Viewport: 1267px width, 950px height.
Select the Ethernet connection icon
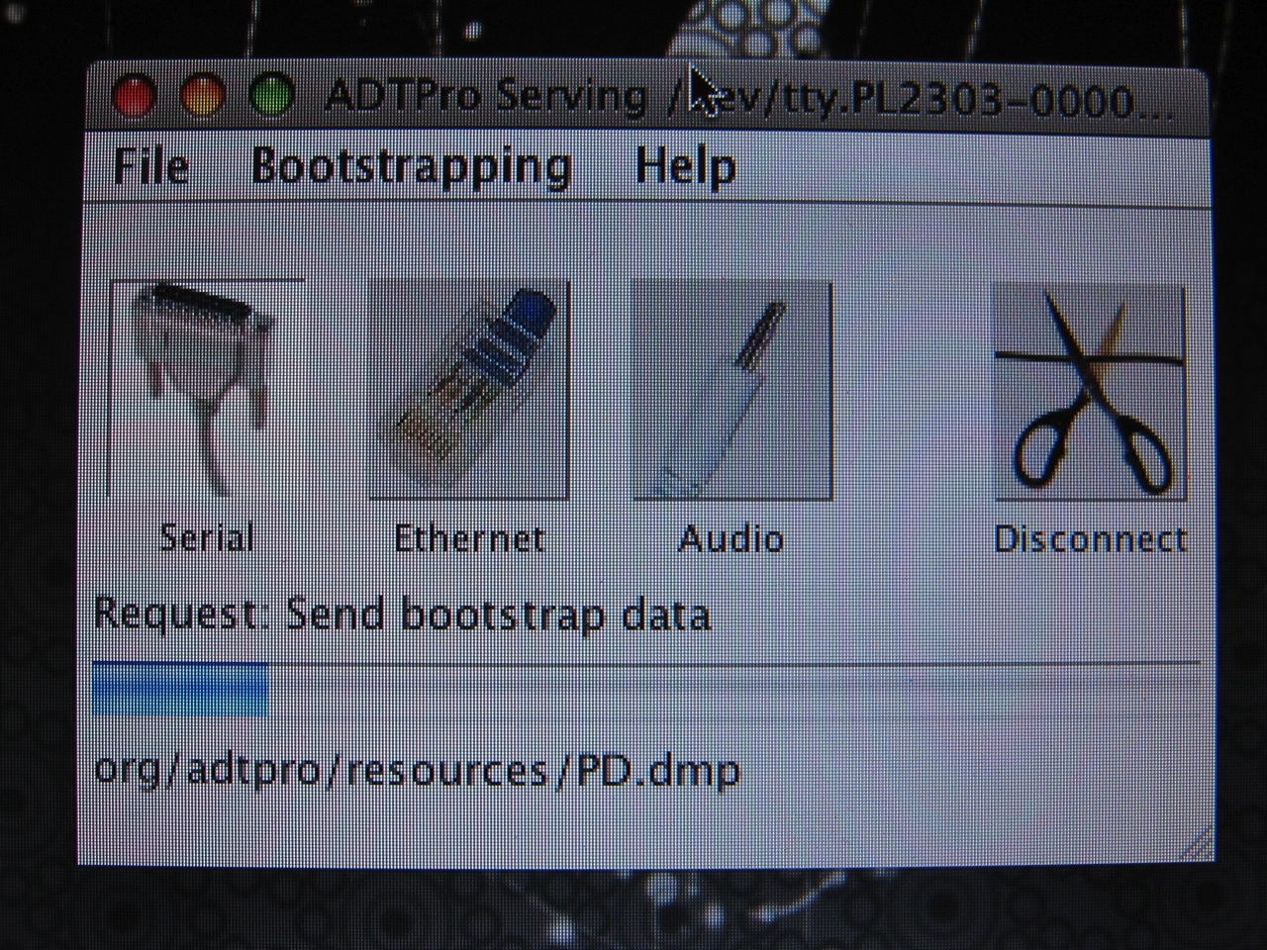click(x=469, y=390)
